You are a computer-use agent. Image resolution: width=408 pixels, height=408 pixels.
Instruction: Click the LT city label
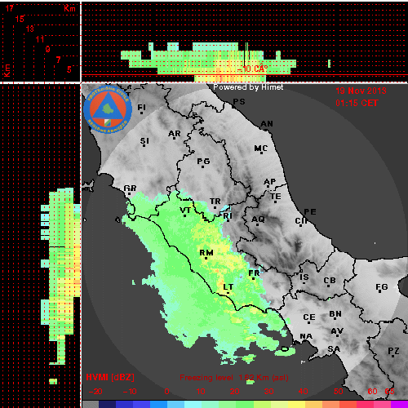(228, 287)
